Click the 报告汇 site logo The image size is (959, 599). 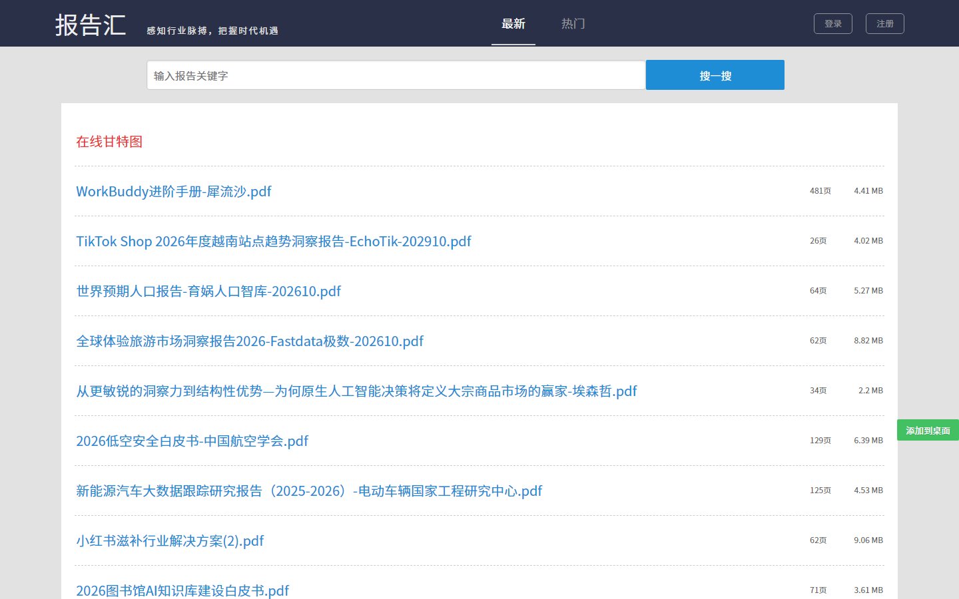click(91, 25)
